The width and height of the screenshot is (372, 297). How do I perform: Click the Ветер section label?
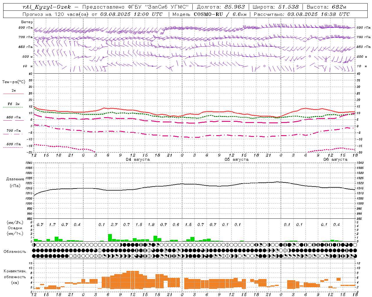tap(27, 22)
